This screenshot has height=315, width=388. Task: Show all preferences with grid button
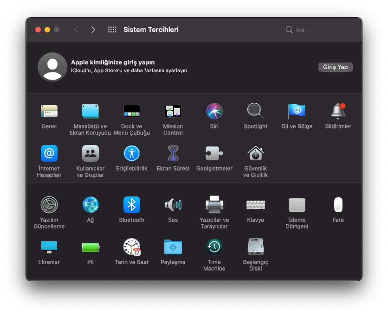(112, 30)
